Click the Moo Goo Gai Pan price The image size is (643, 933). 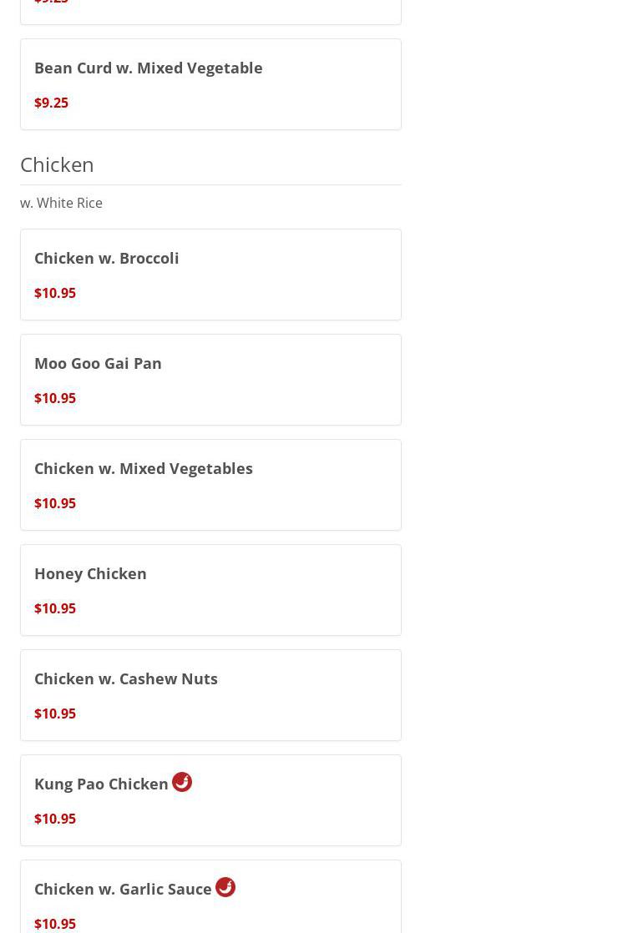click(55, 398)
